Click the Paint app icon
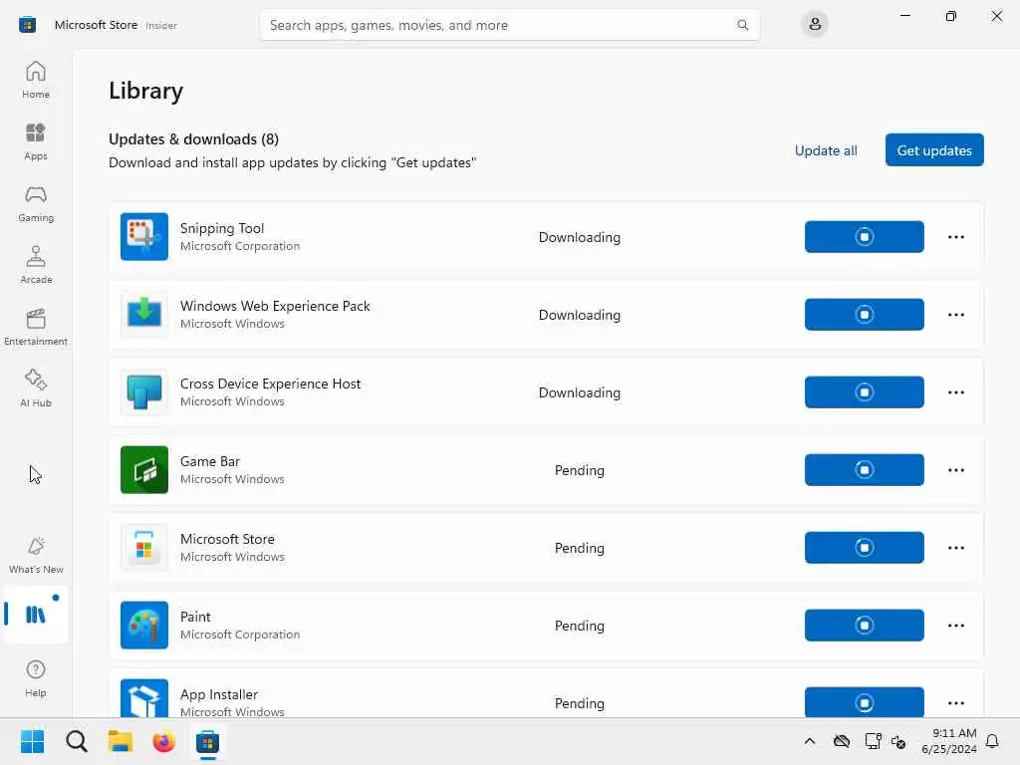Screen dimensions: 1020x765 point(144,626)
